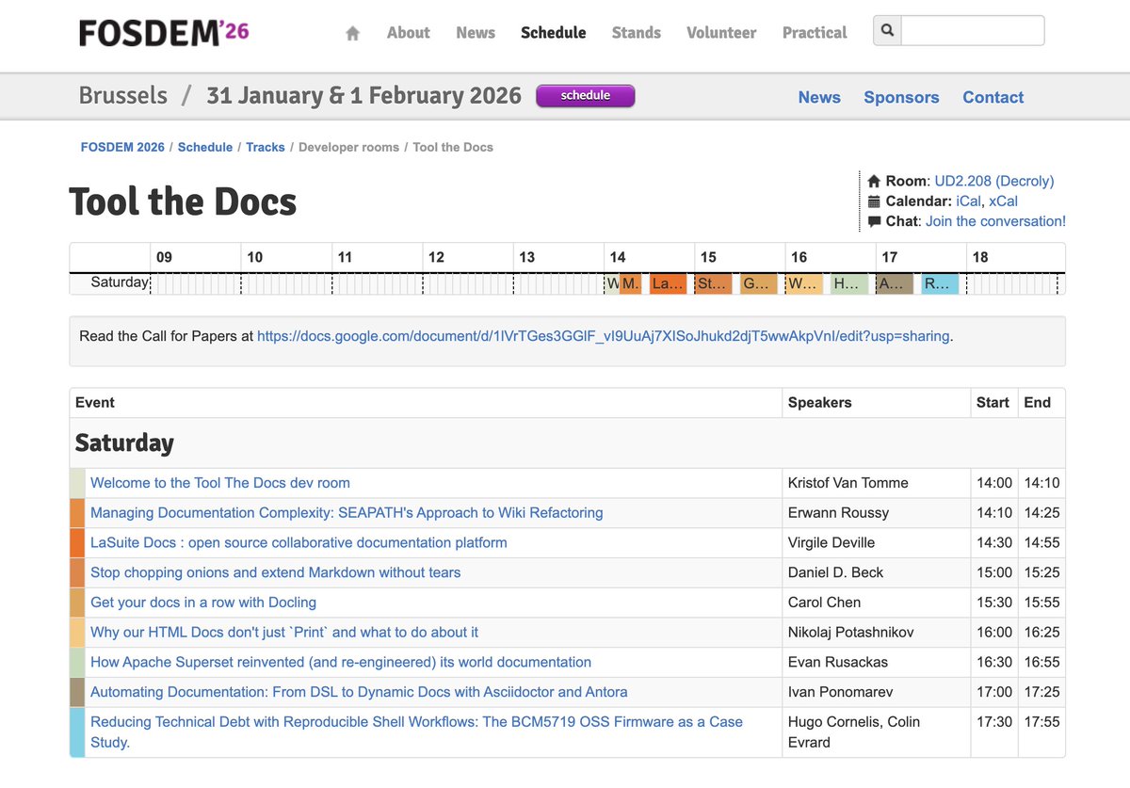The height and width of the screenshot is (788, 1130).
Task: Click the search input field
Action: click(973, 30)
